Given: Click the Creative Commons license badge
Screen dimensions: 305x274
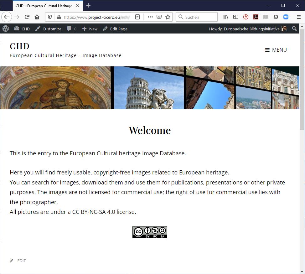Looking at the screenshot, I should tap(150, 232).
